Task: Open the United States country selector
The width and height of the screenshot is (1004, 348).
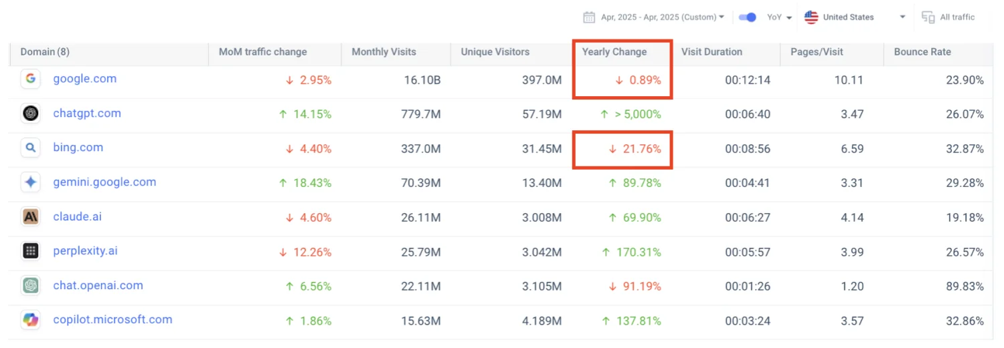Action: [x=855, y=17]
